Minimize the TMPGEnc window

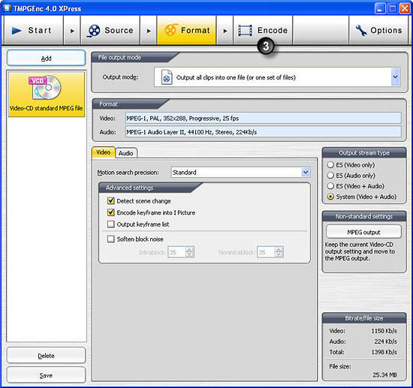(x=379, y=8)
